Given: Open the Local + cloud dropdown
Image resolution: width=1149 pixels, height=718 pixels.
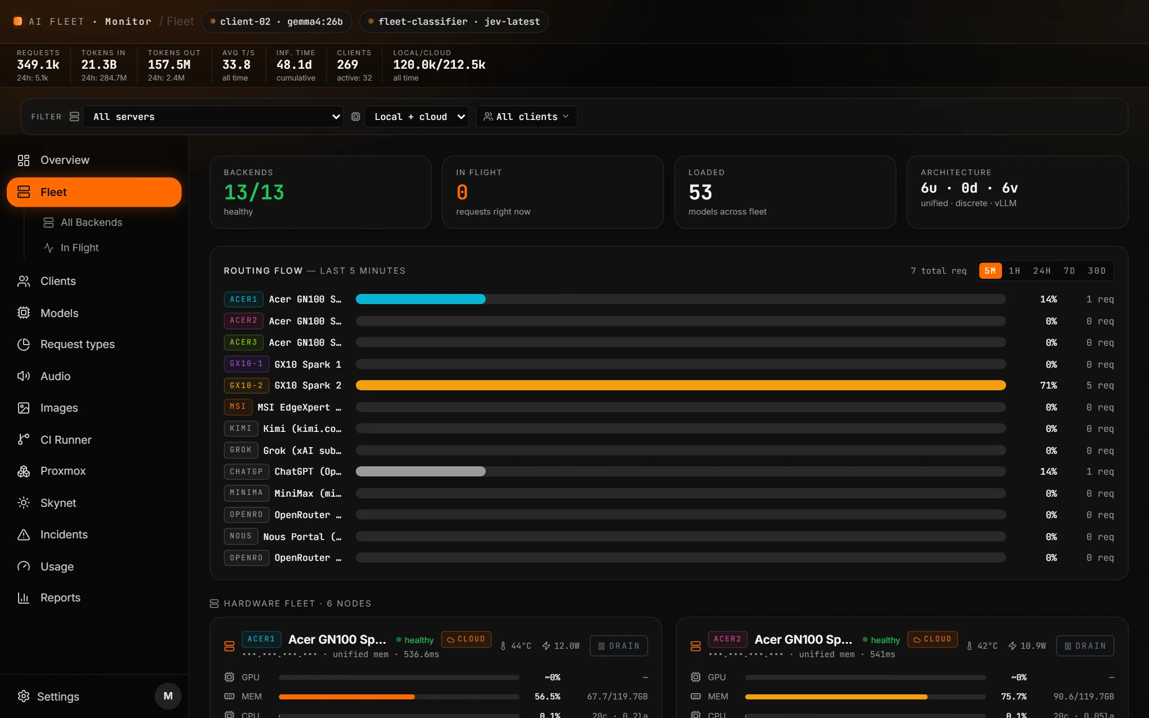Looking at the screenshot, I should pyautogui.click(x=417, y=117).
